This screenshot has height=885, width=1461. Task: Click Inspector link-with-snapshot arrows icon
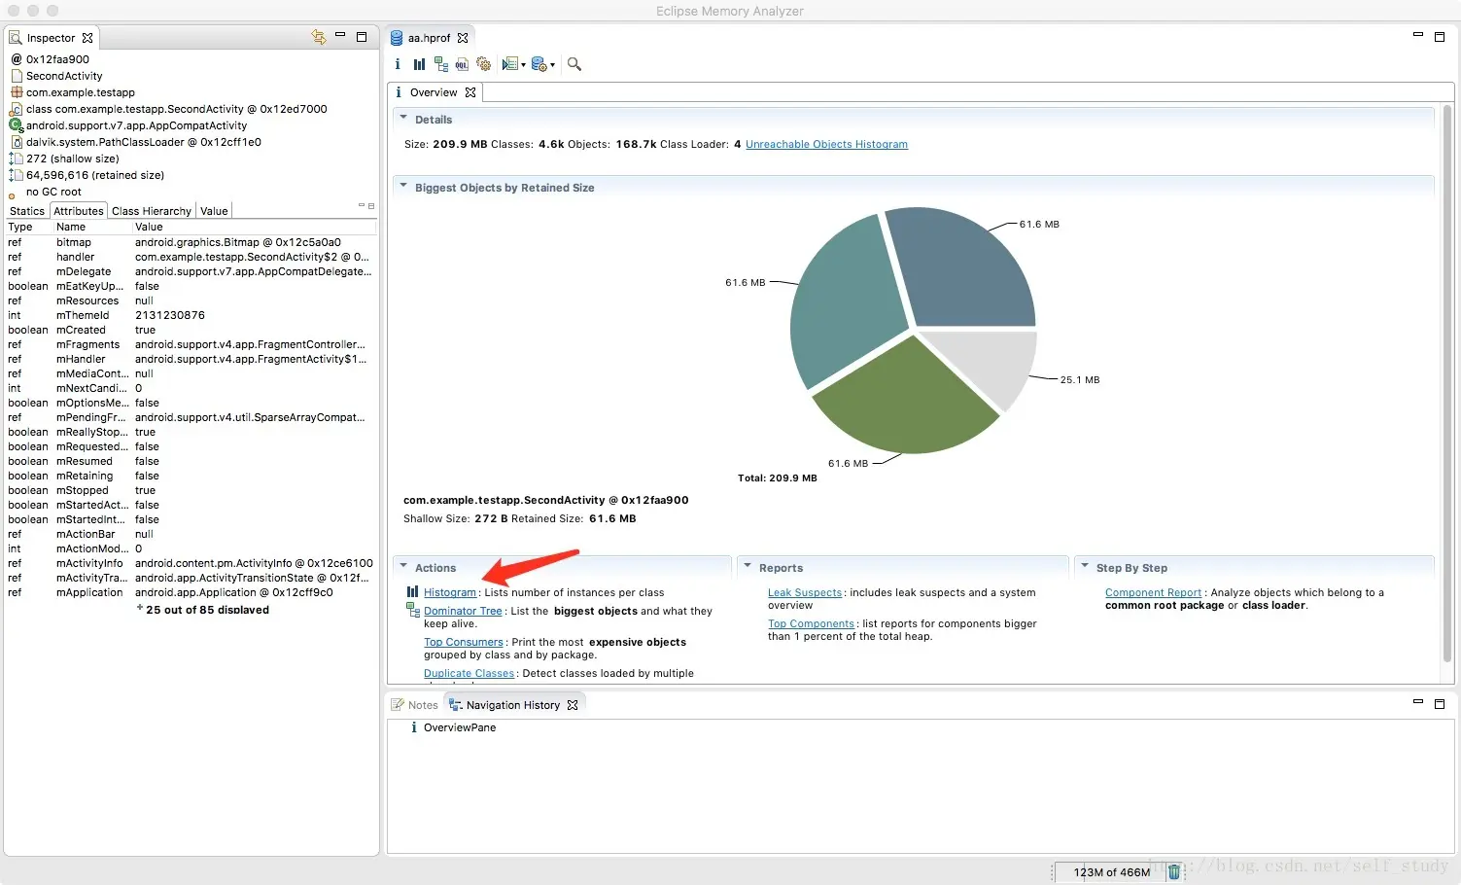318,37
